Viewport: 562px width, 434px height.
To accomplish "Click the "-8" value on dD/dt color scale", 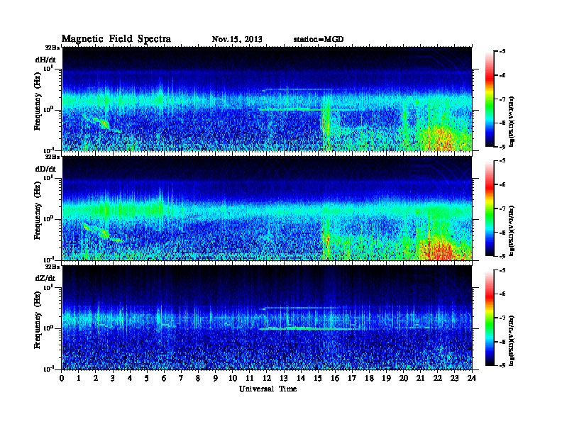I will pos(502,232).
